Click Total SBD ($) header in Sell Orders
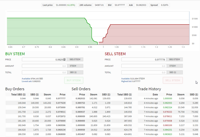200x137 pixels. [x=124, y=95]
